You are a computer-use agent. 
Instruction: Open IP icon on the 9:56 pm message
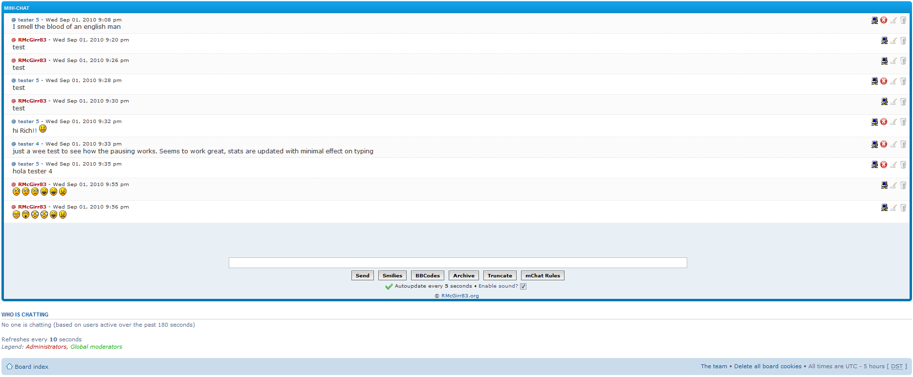pos(884,208)
